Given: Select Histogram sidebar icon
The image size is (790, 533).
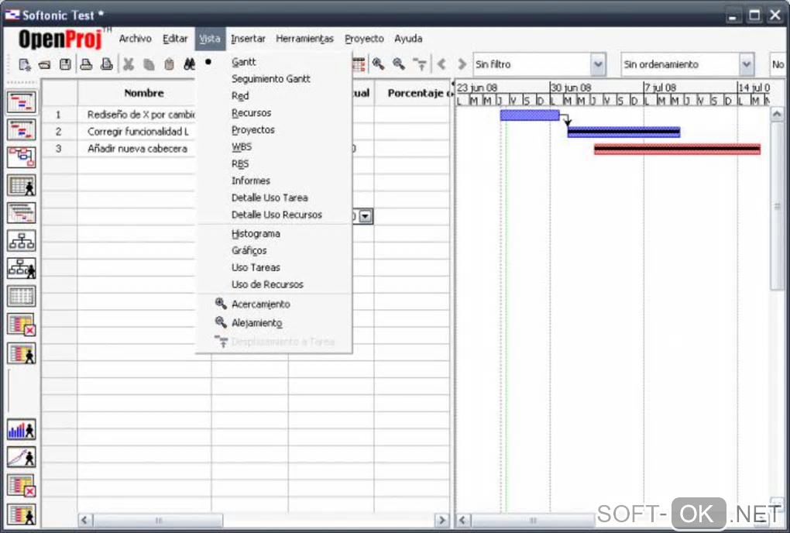Looking at the screenshot, I should point(22,430).
